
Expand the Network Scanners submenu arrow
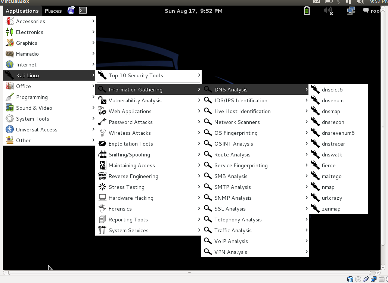(307, 122)
